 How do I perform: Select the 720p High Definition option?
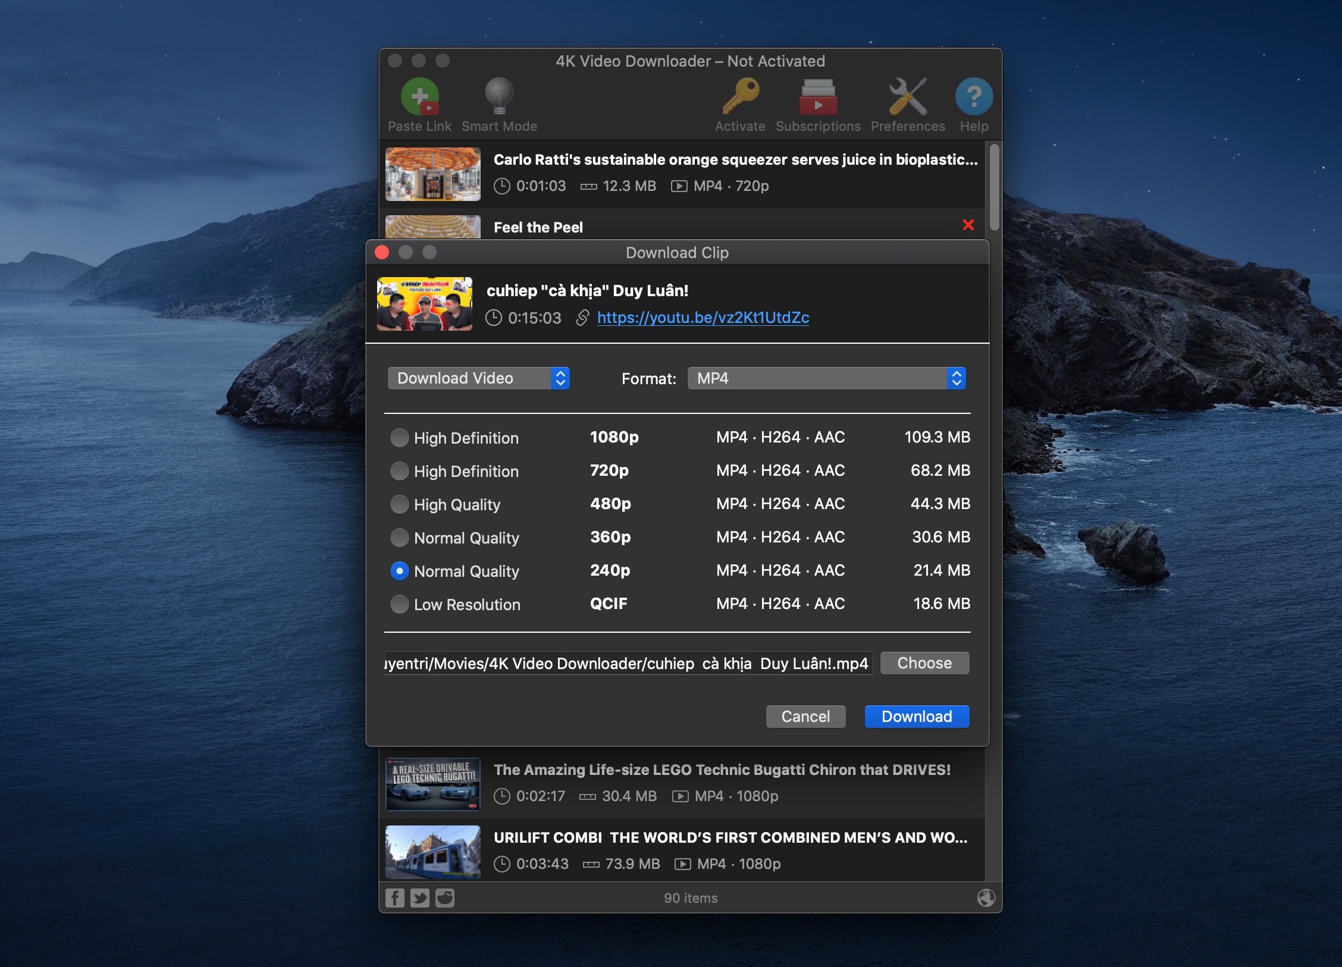point(399,471)
